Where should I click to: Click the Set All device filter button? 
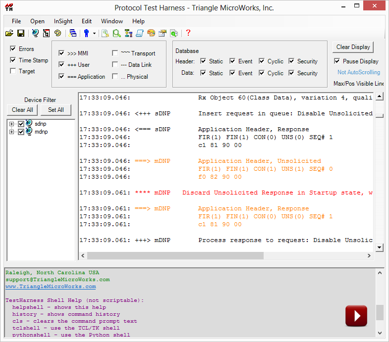click(x=56, y=110)
